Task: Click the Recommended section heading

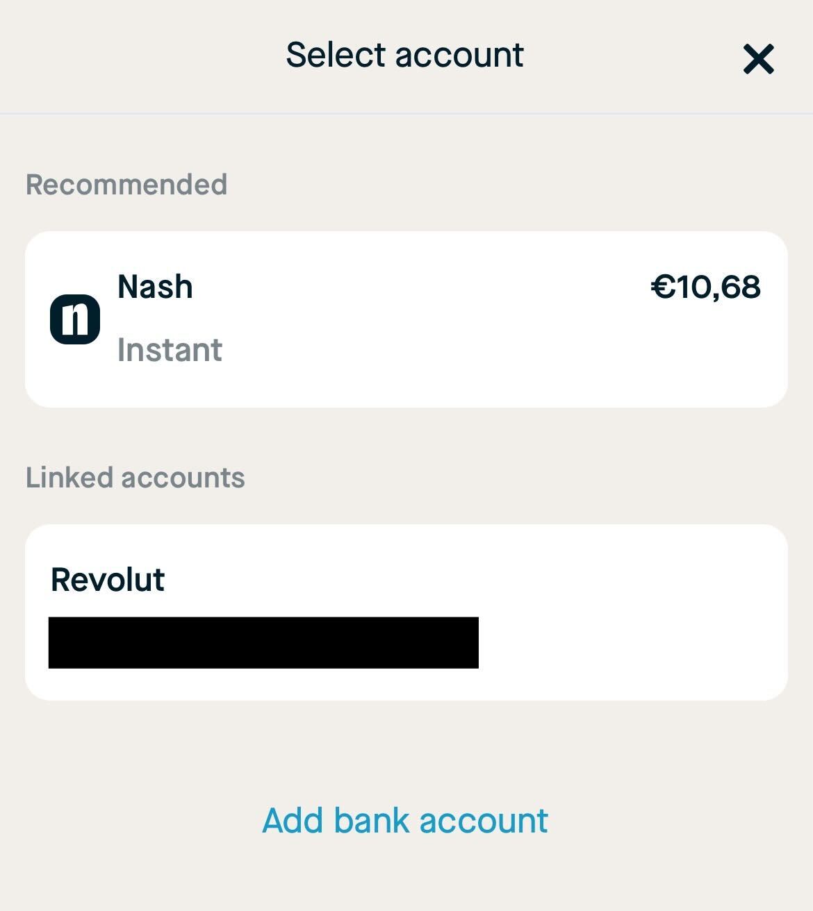Action: pyautogui.click(x=126, y=185)
